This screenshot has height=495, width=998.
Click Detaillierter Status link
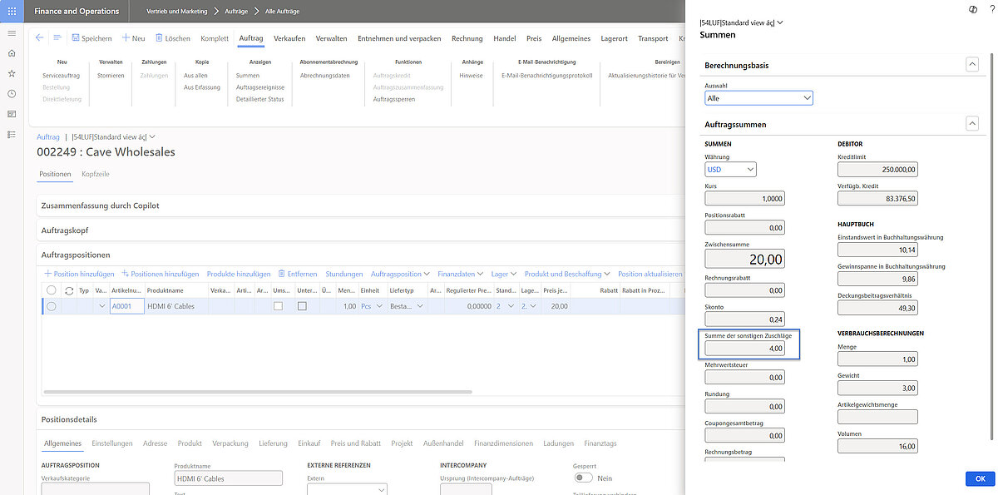(x=259, y=99)
